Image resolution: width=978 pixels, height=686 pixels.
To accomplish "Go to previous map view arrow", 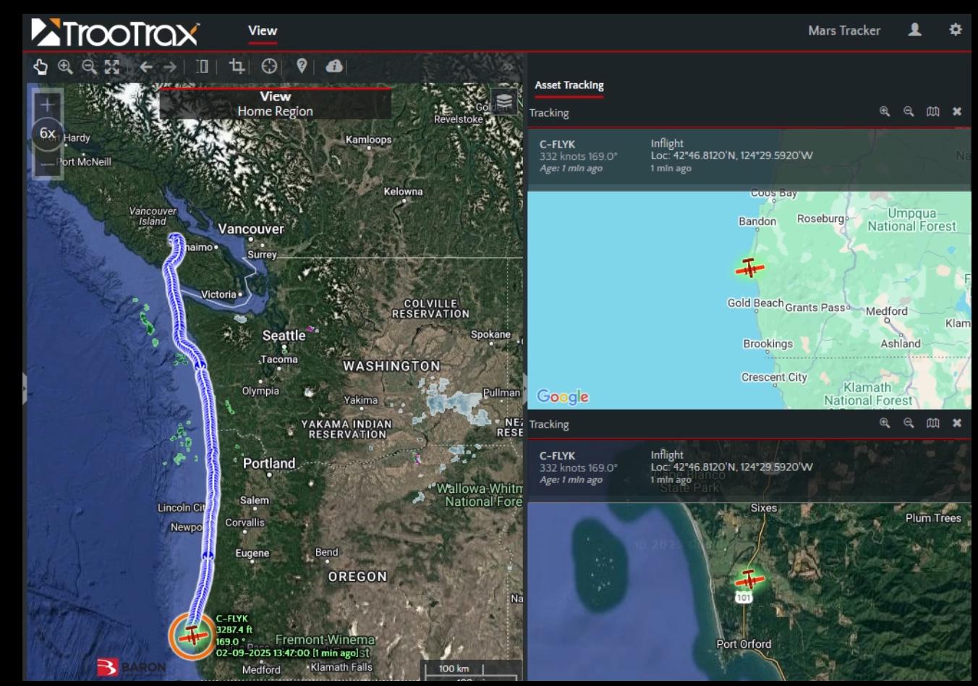I will (x=146, y=67).
